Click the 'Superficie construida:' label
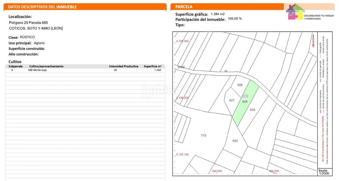The height and width of the screenshot is (181, 339). coord(27,49)
